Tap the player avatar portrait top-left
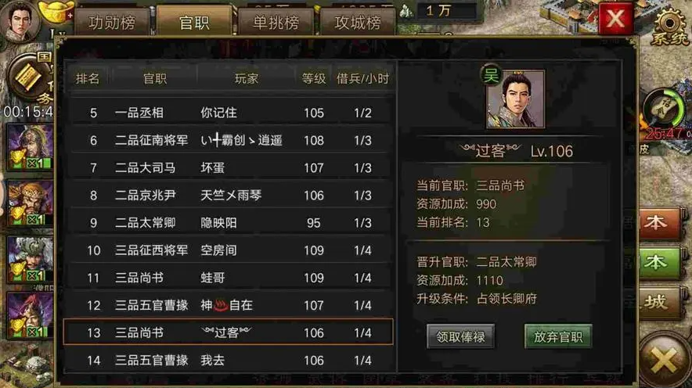 pos(19,20)
